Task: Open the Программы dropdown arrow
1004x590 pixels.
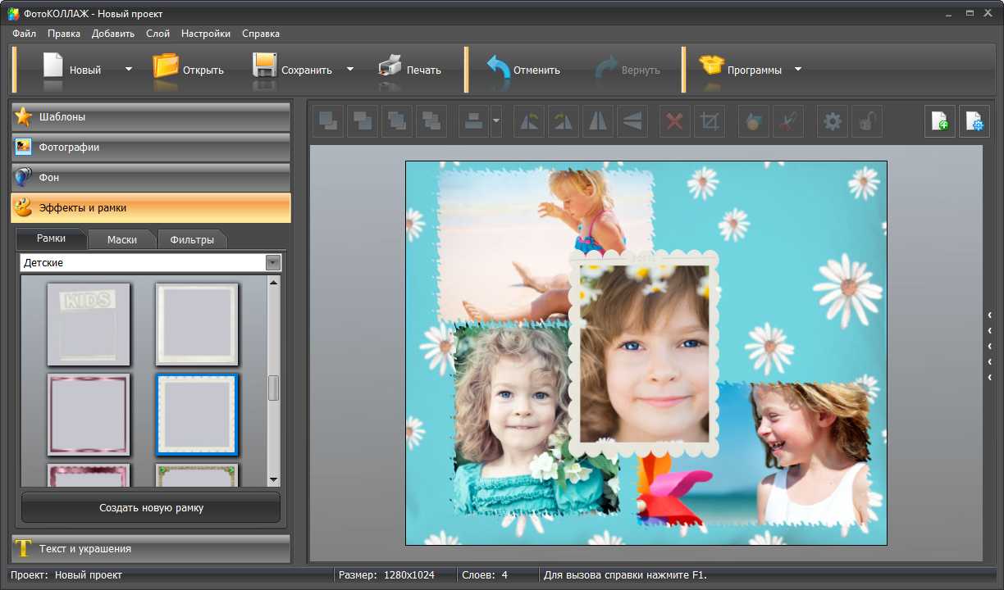Action: (x=797, y=70)
